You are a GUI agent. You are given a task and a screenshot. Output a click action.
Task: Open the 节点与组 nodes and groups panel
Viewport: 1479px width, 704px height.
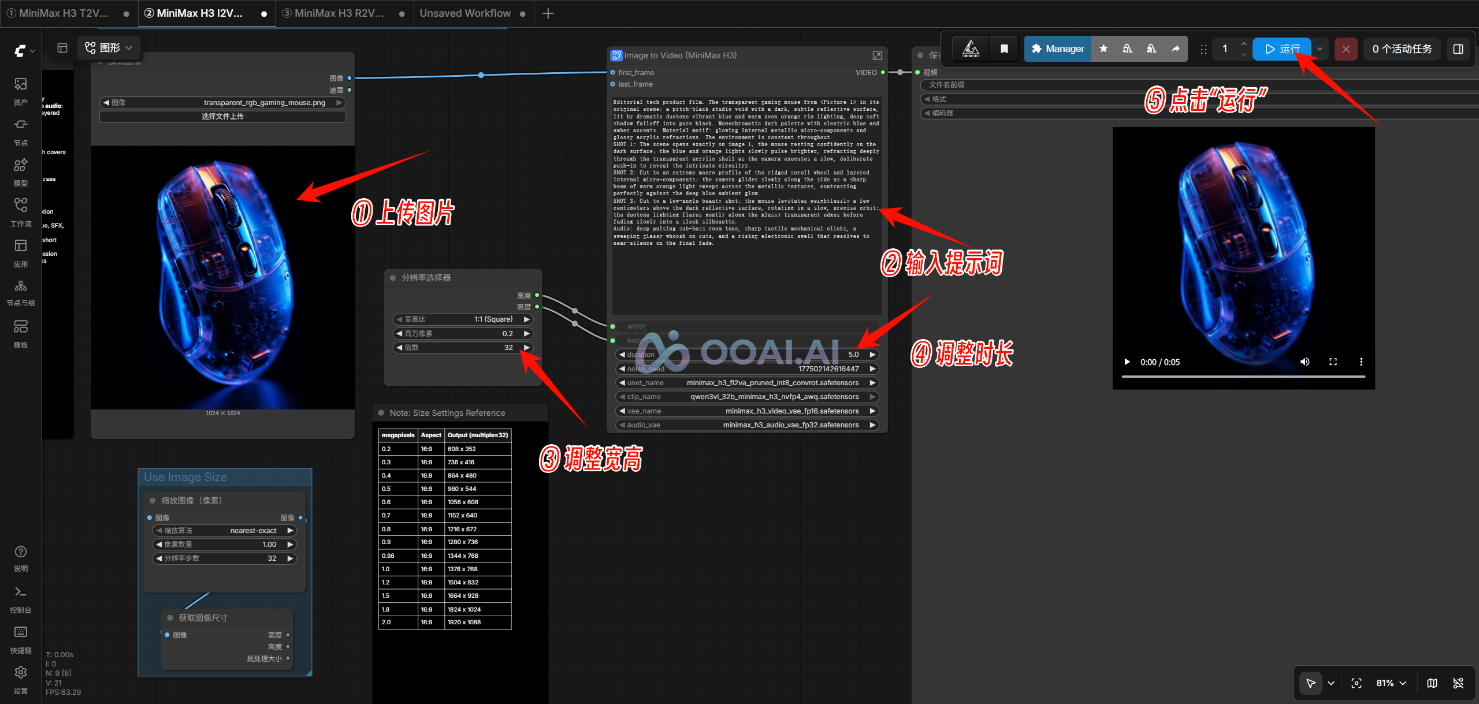[21, 293]
